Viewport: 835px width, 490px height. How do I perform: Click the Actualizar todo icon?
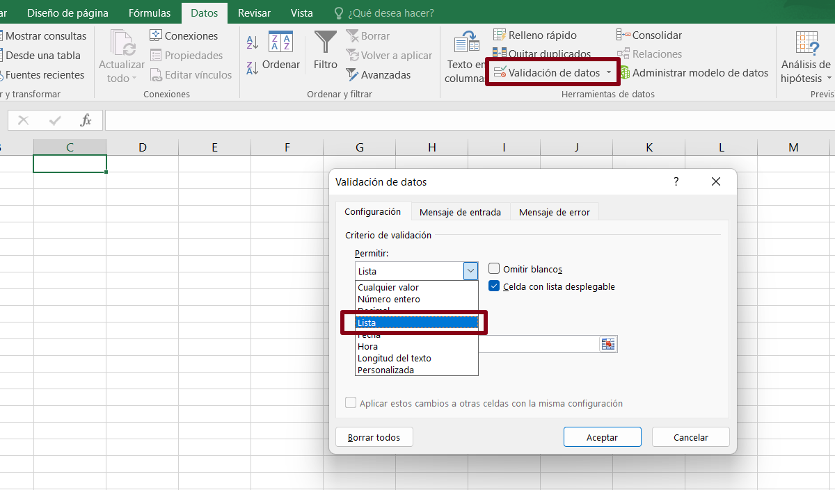122,42
